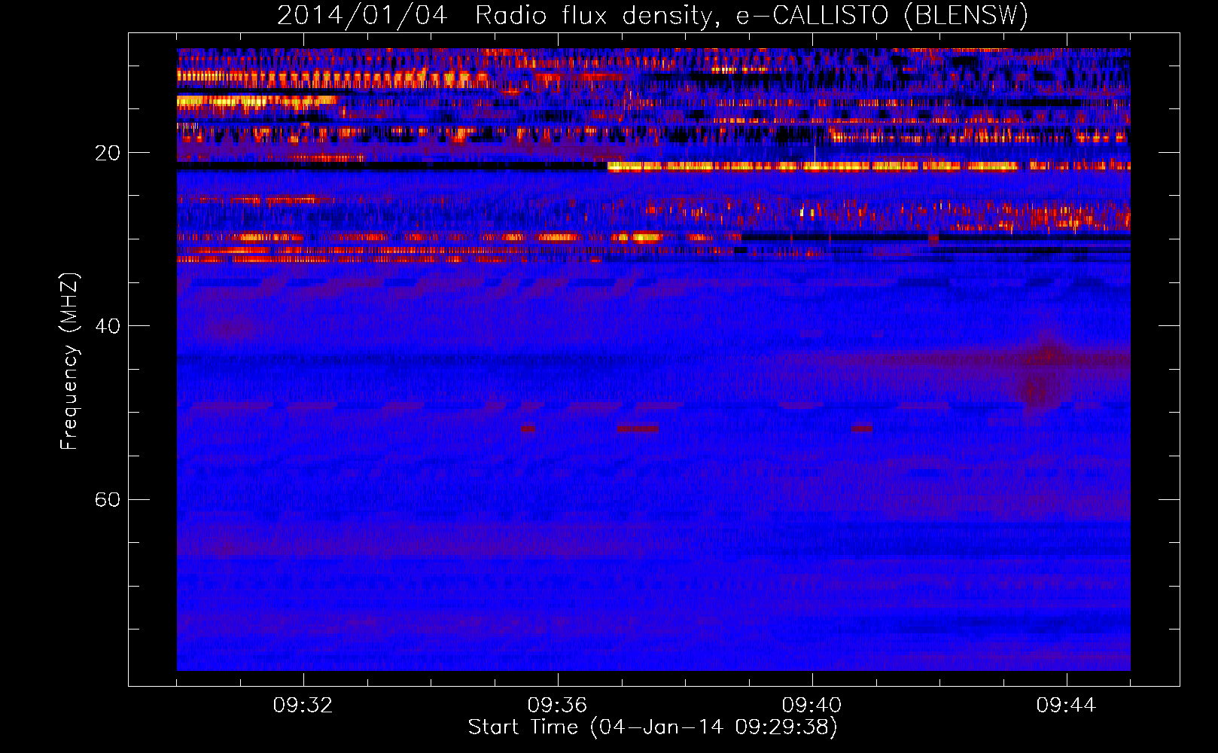Click the '09:32' time tick label
This screenshot has width=1218, height=753.
coord(303,706)
